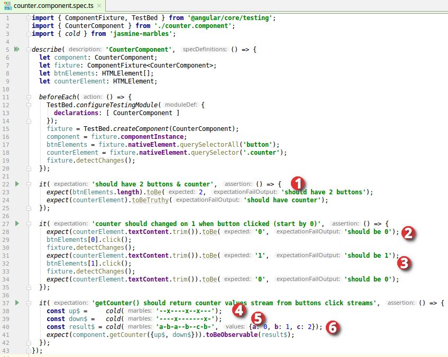Click toBeObservable on line 41
The image size is (448, 357).
[232, 335]
